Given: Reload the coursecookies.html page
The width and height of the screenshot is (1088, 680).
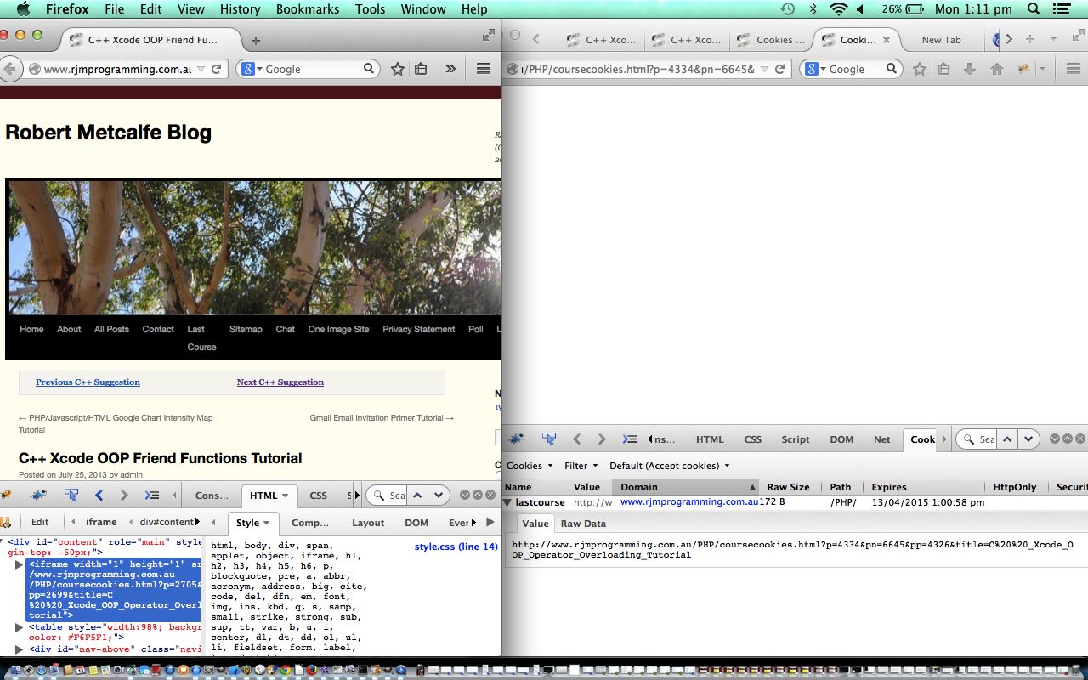Looking at the screenshot, I should click(780, 70).
